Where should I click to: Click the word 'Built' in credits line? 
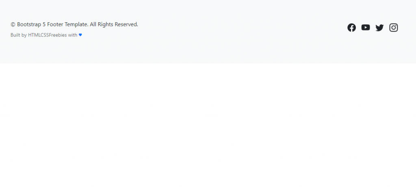(15, 35)
